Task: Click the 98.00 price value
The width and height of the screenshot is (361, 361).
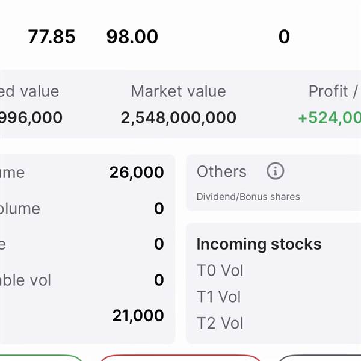Action: tap(132, 37)
